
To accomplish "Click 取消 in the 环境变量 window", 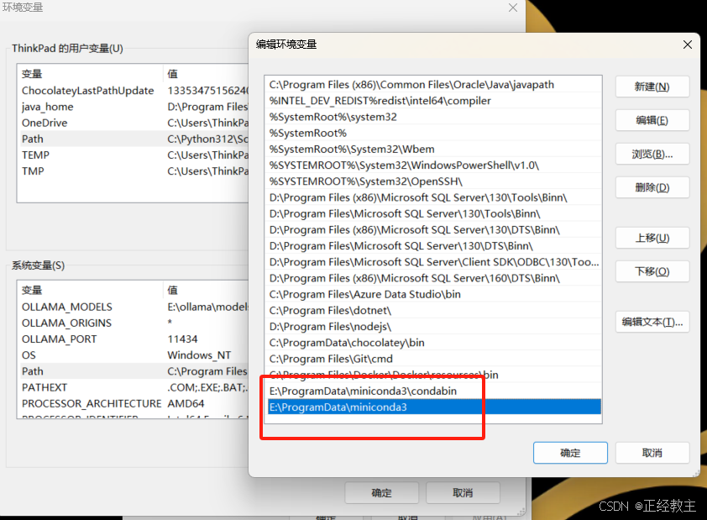I will pyautogui.click(x=463, y=493).
